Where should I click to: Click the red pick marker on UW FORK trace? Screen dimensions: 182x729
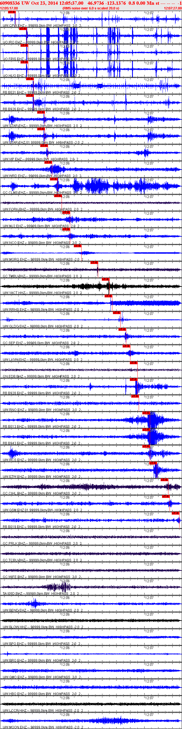point(57,195)
